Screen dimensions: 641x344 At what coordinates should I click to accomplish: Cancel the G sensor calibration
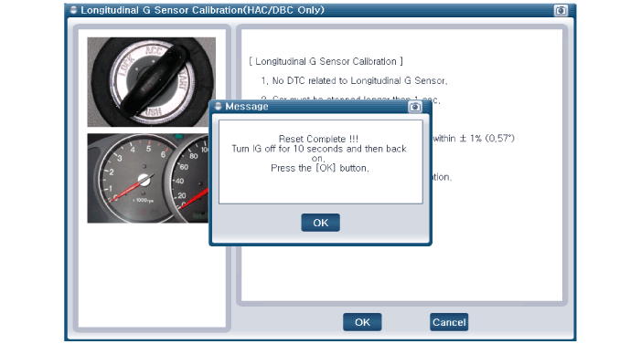pyautogui.click(x=449, y=322)
